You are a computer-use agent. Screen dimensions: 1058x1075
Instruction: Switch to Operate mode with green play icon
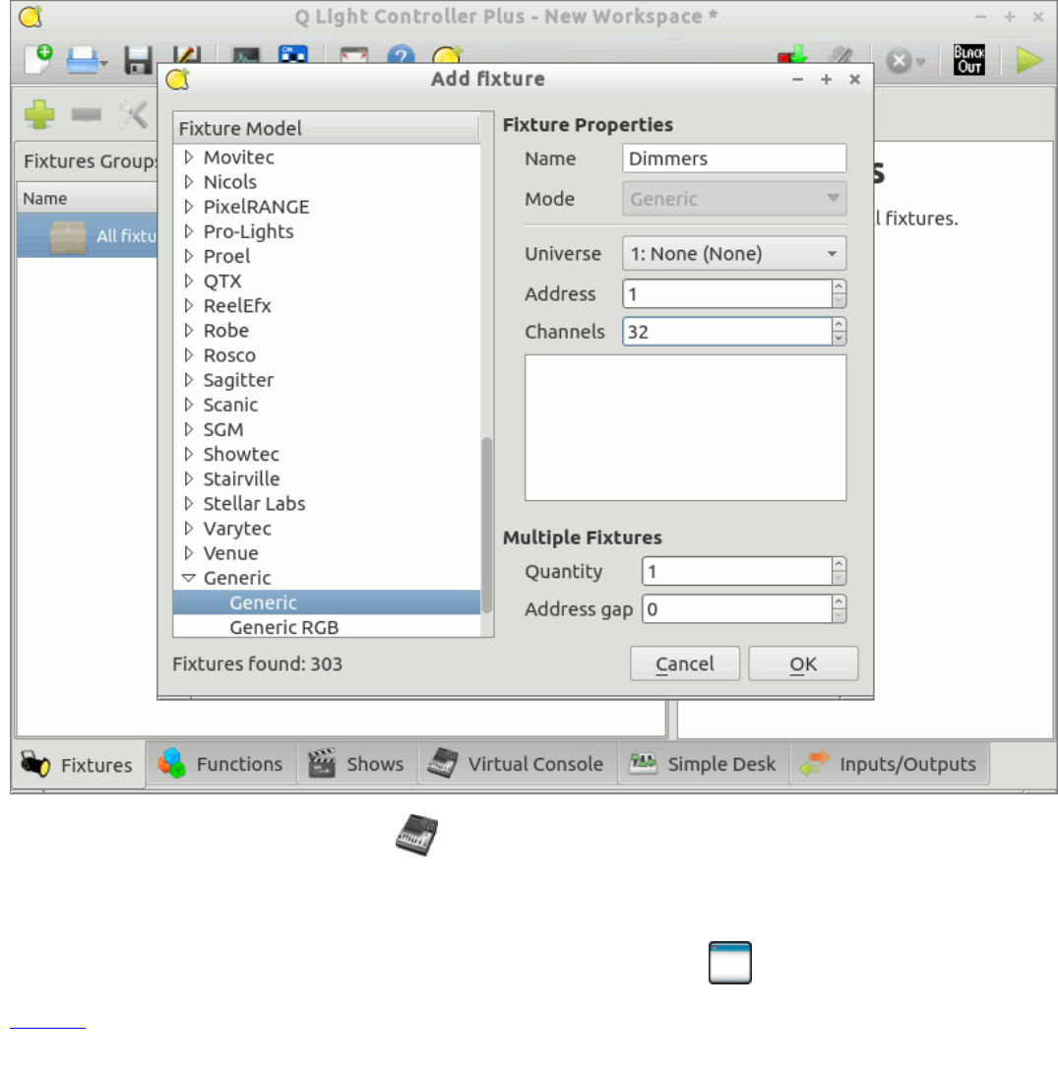[1029, 60]
